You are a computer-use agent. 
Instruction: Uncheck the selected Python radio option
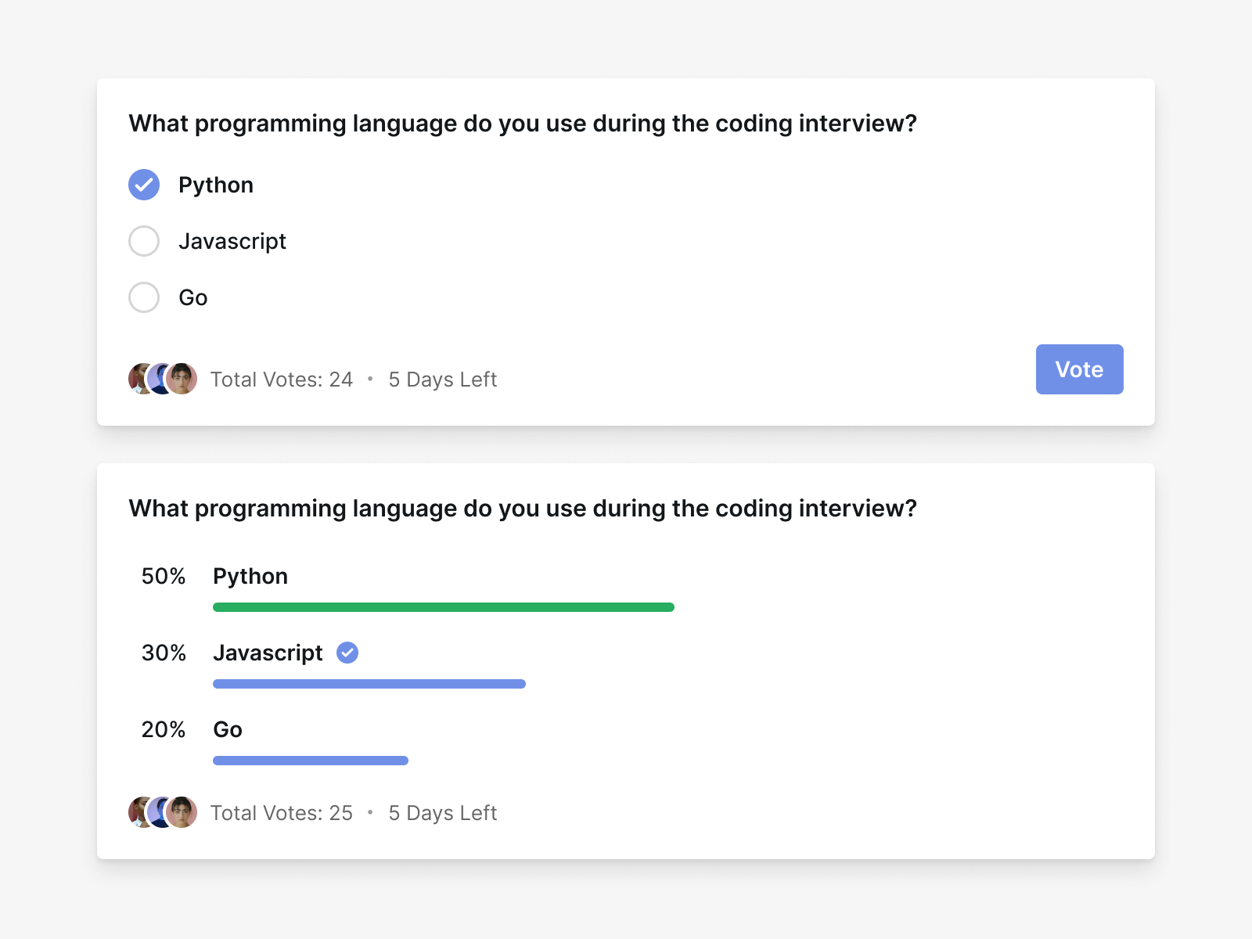[144, 185]
